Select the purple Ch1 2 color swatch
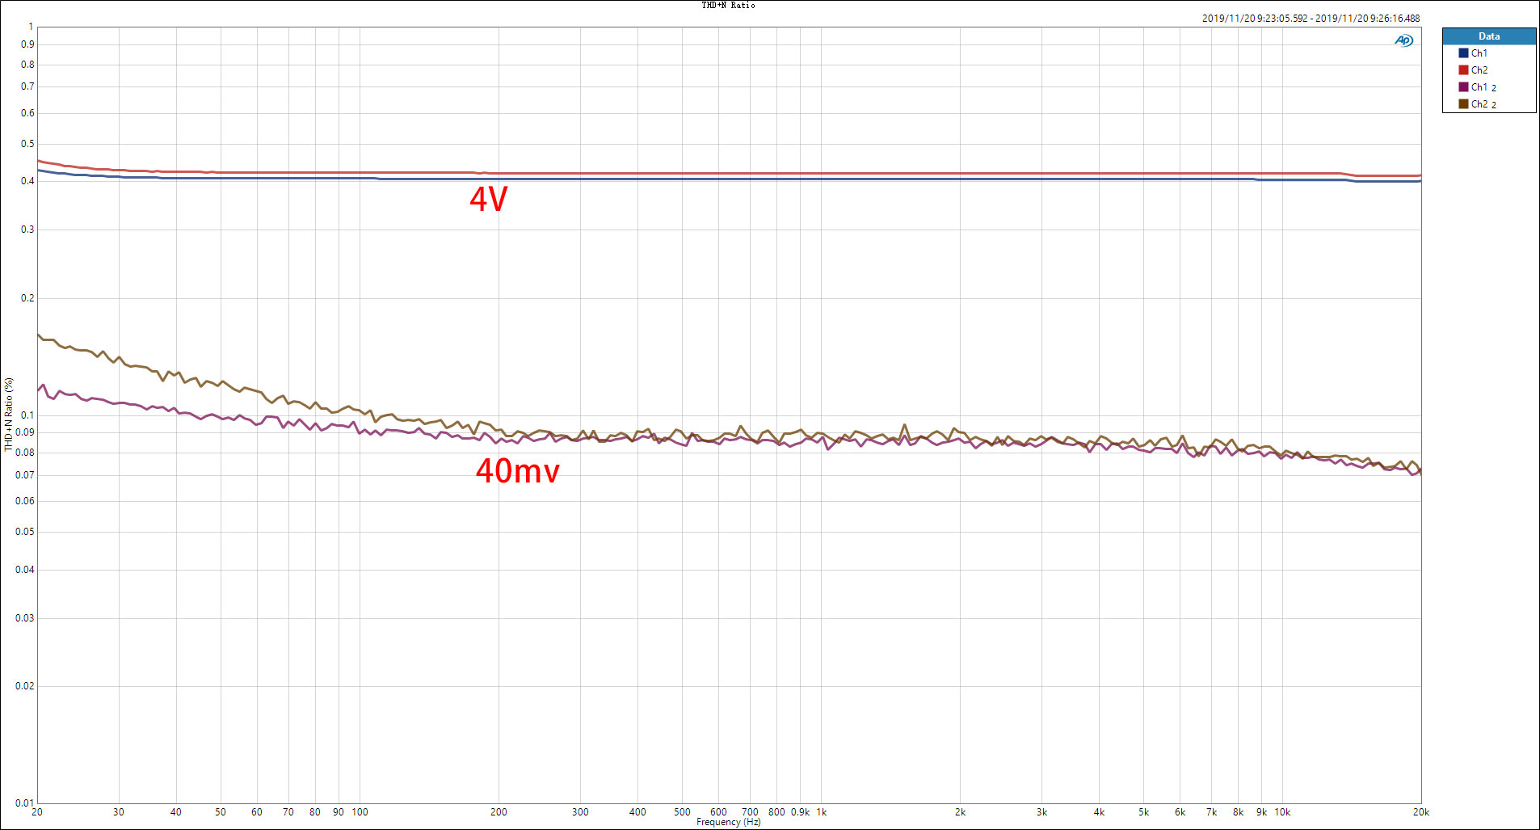The image size is (1540, 830). coord(1463,87)
